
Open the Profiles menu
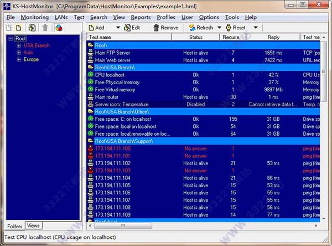coord(166,17)
